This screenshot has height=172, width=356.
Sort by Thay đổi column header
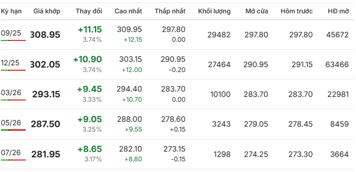tap(89, 11)
